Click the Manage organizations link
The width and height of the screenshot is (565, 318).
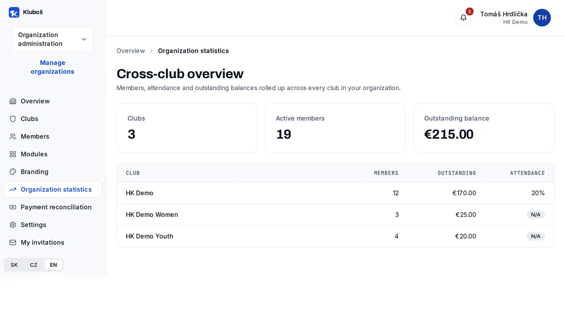point(53,67)
